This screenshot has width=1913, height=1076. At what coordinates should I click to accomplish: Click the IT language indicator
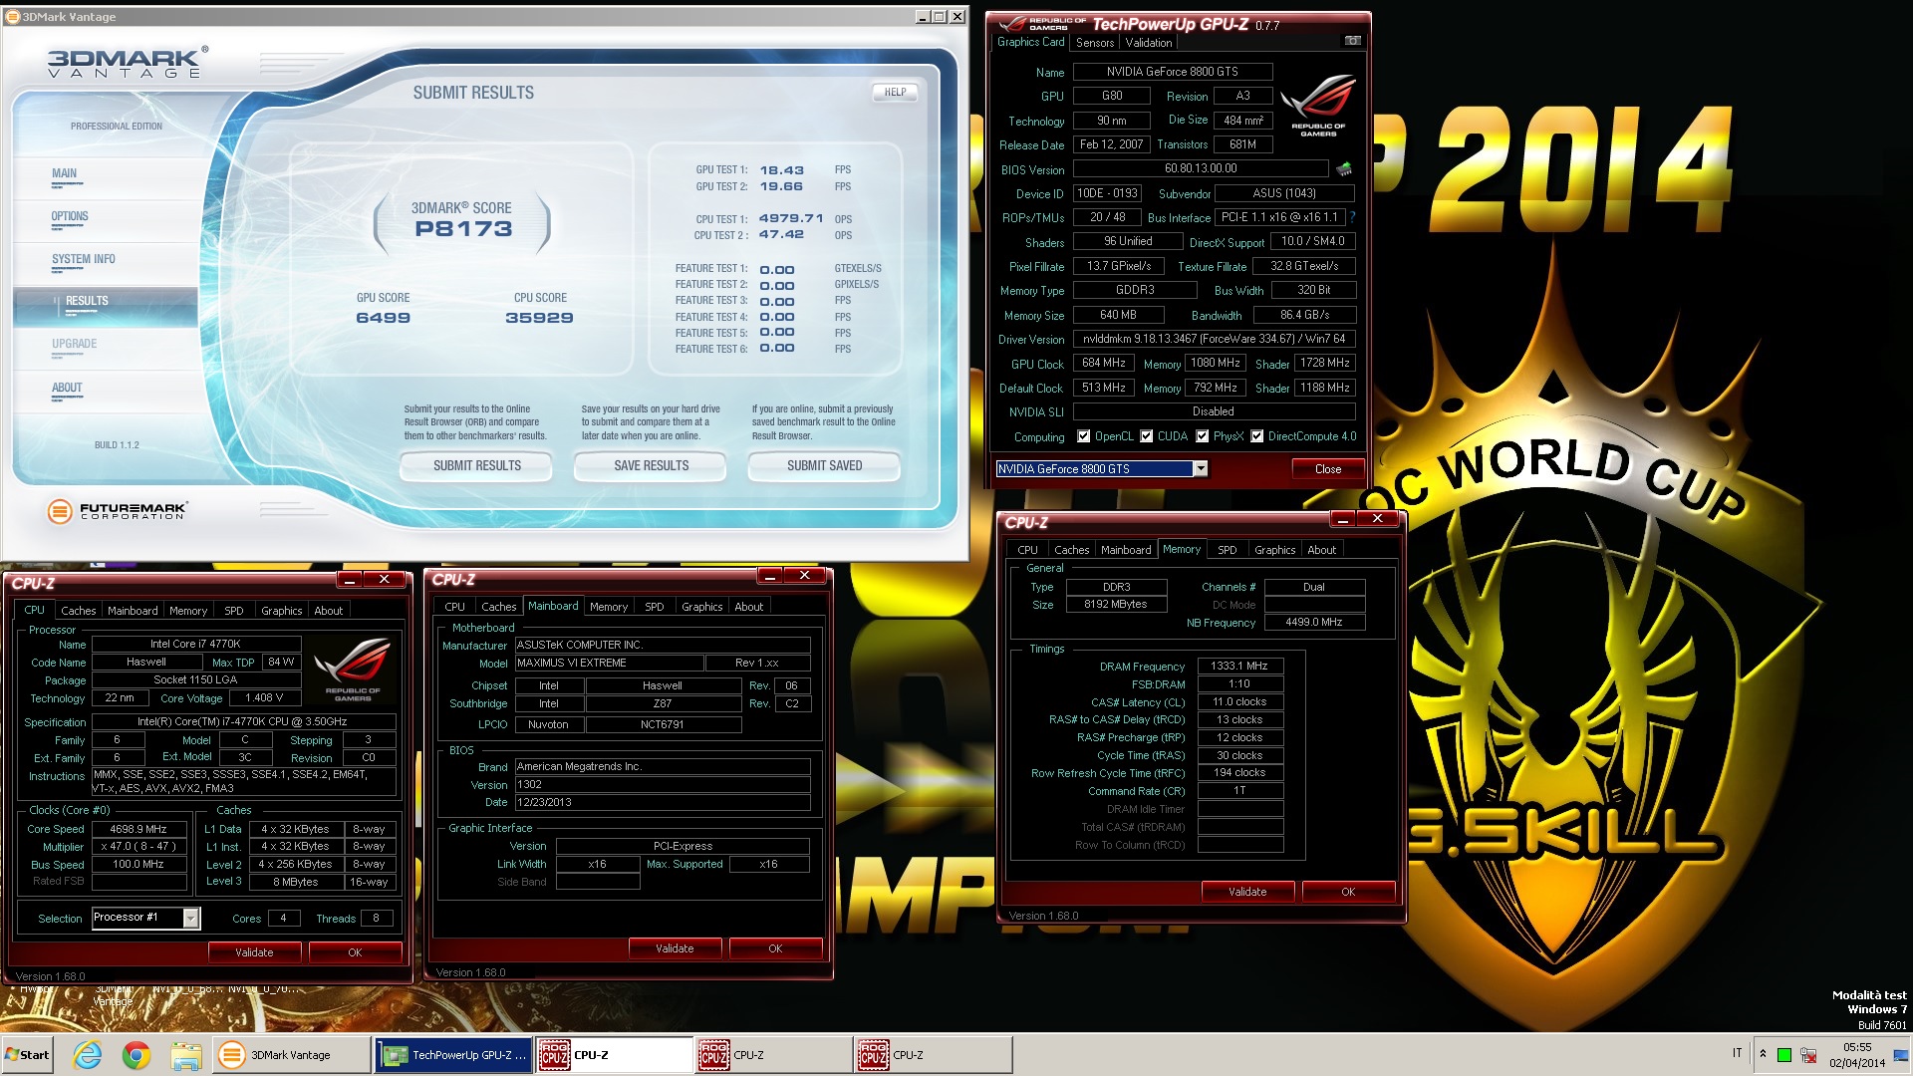(1738, 1053)
